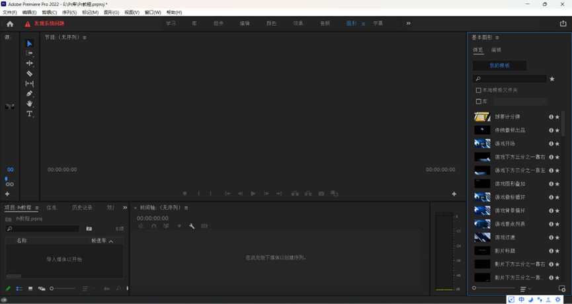Click the 发现系统问题 warning

tap(45, 24)
